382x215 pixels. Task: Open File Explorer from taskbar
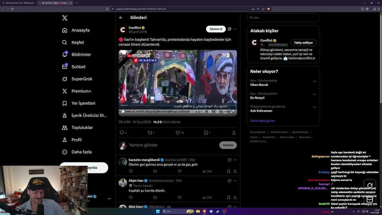tap(198, 211)
